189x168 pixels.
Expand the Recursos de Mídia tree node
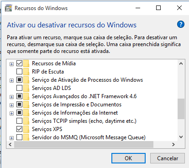coord(11,64)
